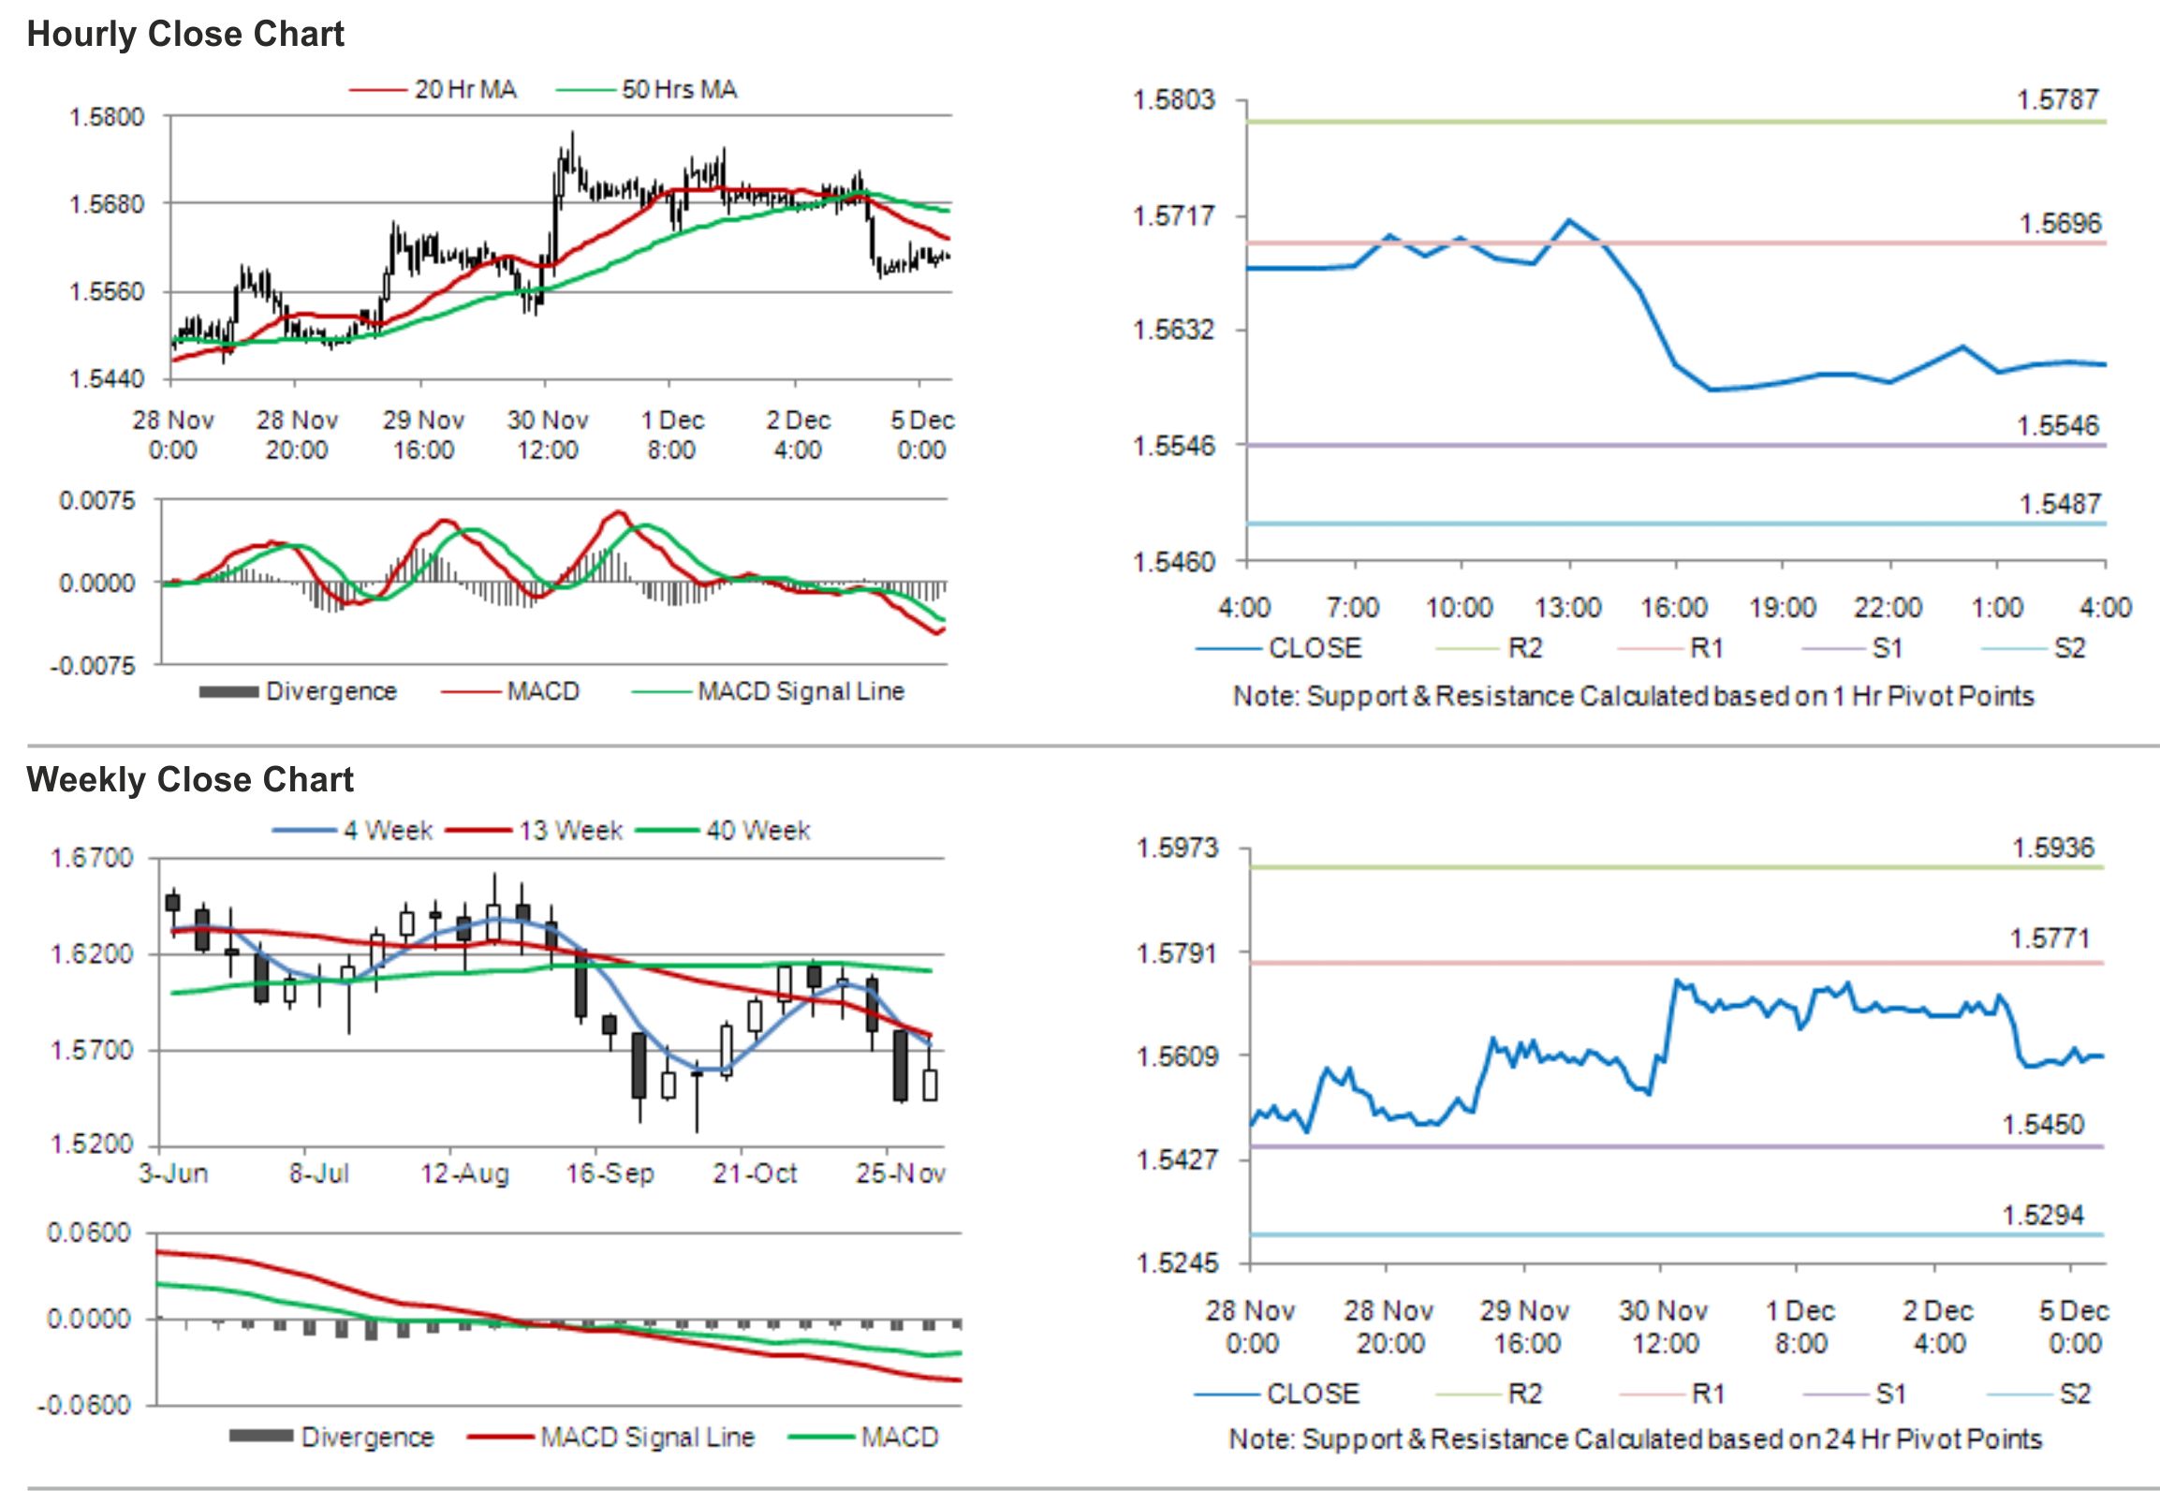The height and width of the screenshot is (1491, 2160).
Task: Click the 1.5771 R1 level value
Action: (2050, 937)
